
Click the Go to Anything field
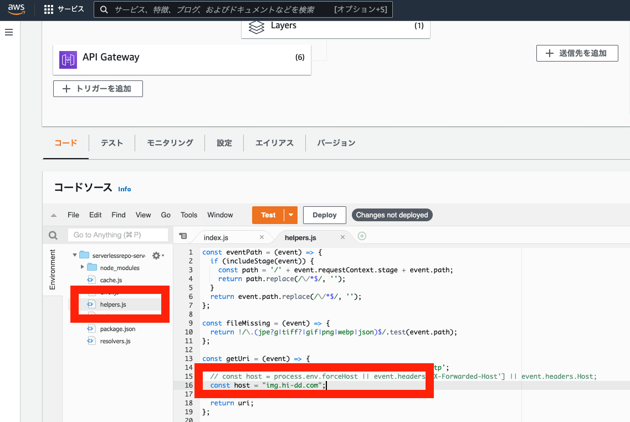point(117,235)
